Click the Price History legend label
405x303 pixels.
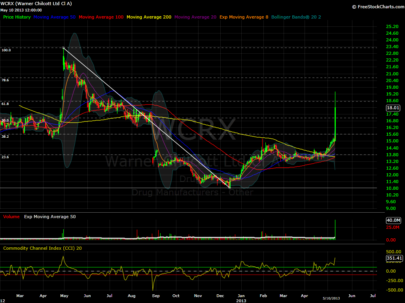point(17,17)
